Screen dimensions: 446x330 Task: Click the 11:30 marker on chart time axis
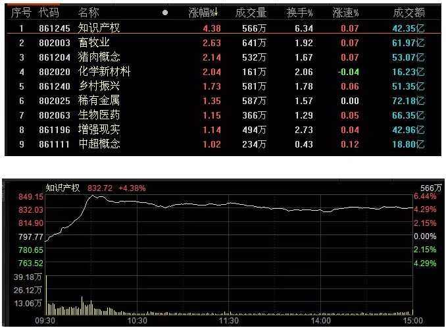[228, 321]
